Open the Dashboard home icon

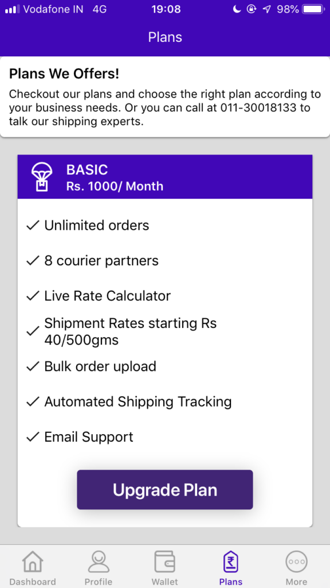pos(33,562)
